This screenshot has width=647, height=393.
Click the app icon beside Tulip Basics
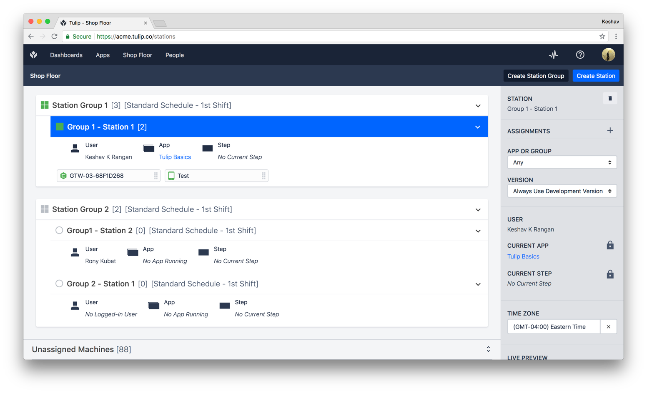148,148
